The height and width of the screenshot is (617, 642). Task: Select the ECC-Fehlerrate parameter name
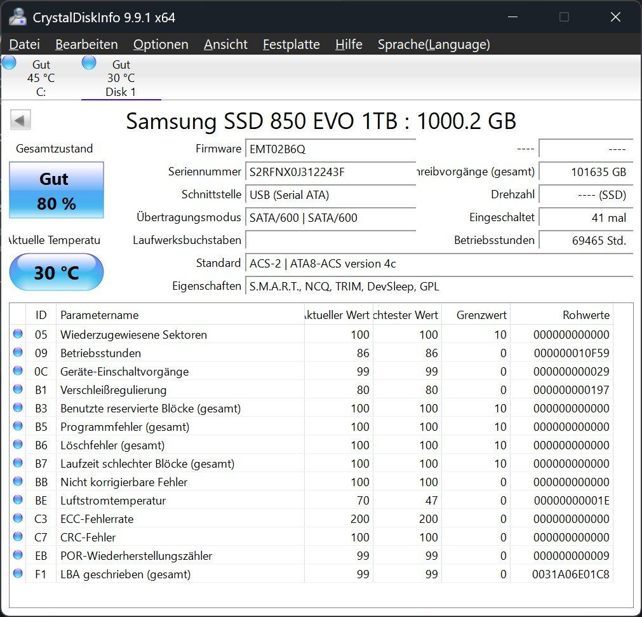pyautogui.click(x=97, y=519)
